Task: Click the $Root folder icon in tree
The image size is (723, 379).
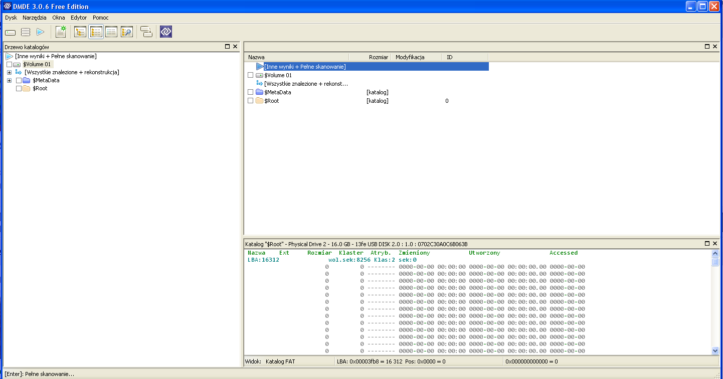Action: (x=27, y=88)
